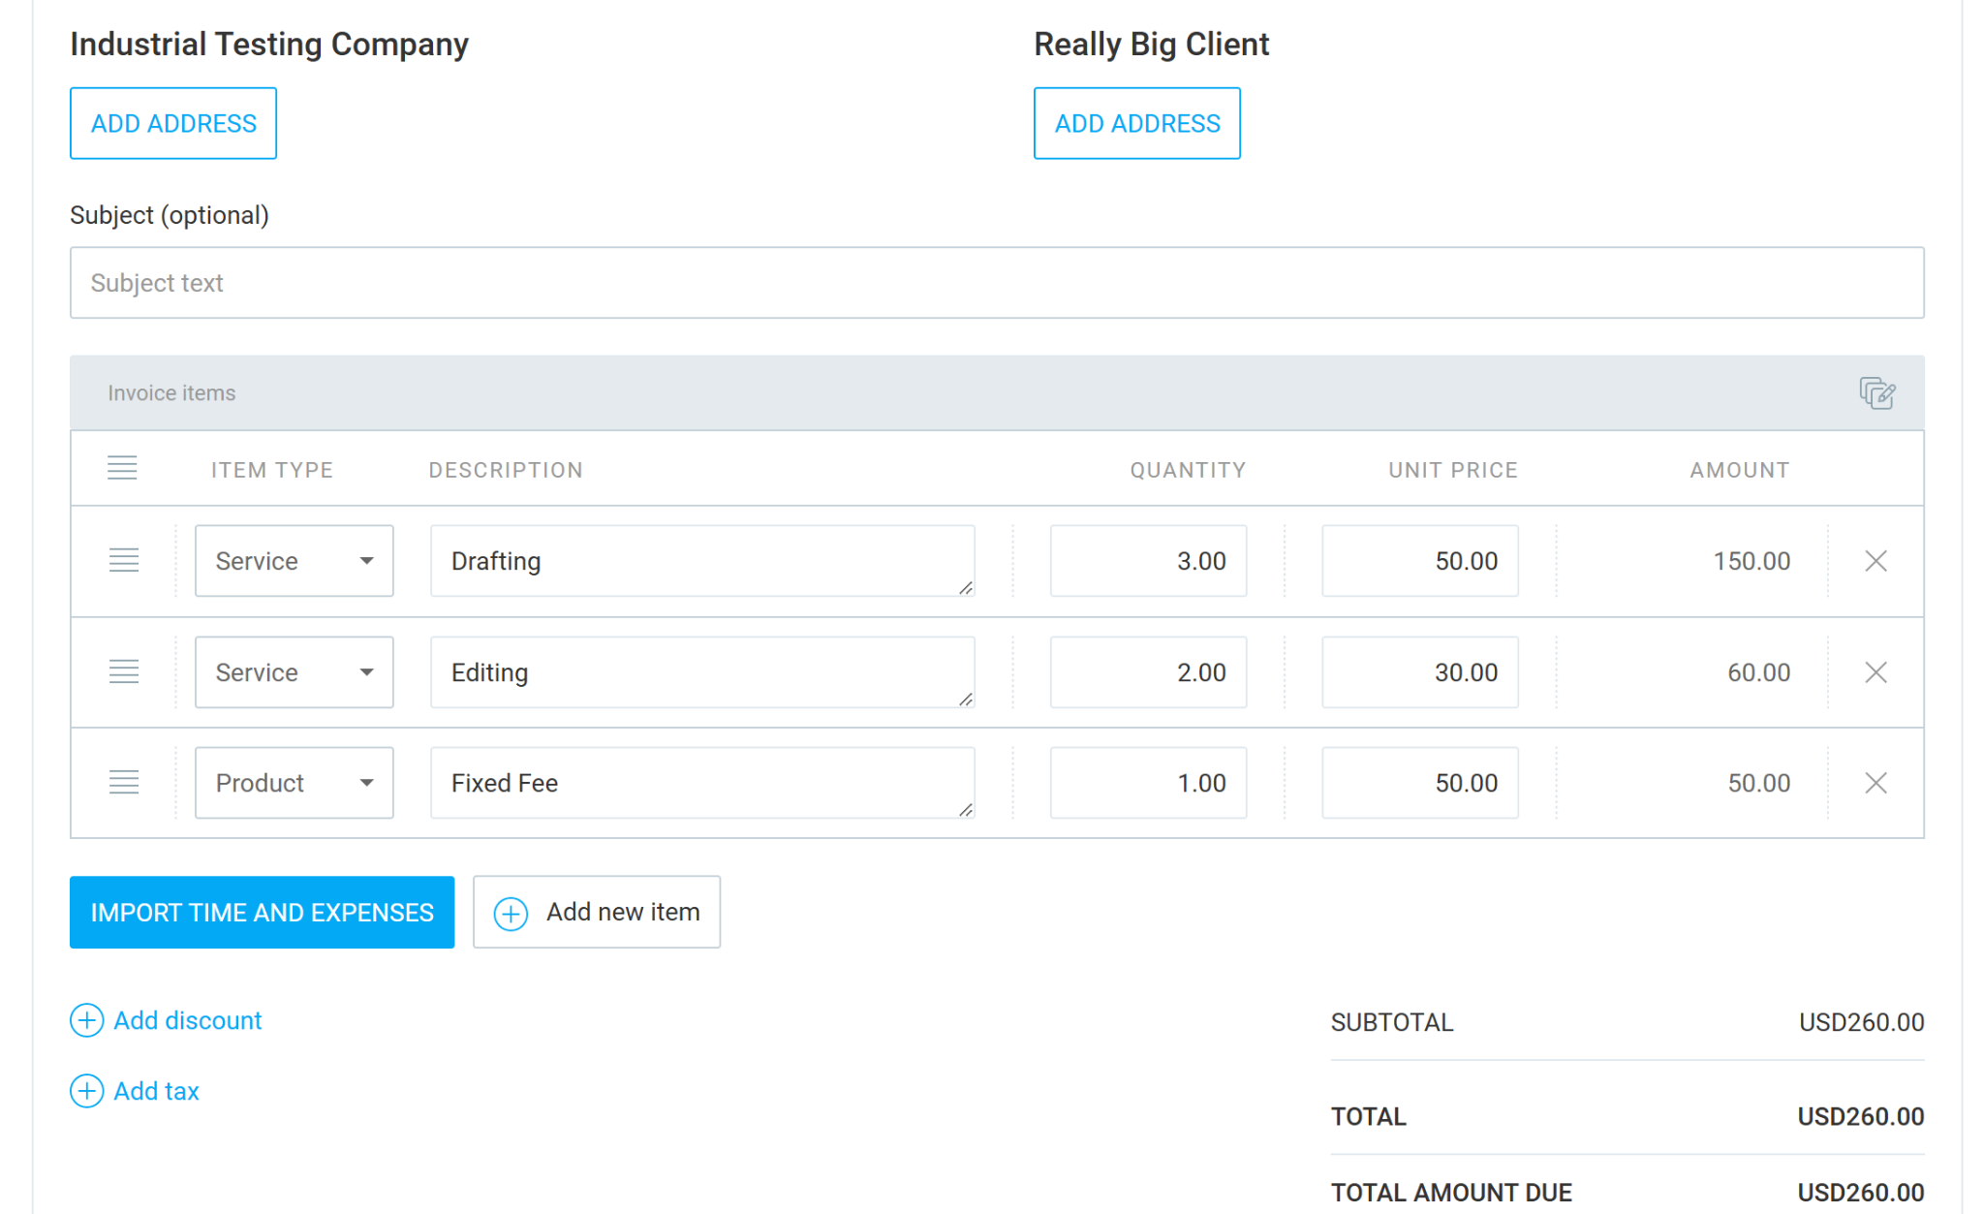Focus the Subject text input field
1984x1214 pixels.
click(997, 283)
